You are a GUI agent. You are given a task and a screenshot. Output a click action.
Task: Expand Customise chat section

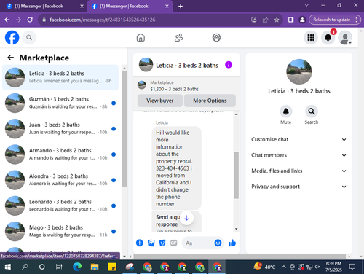click(x=298, y=139)
